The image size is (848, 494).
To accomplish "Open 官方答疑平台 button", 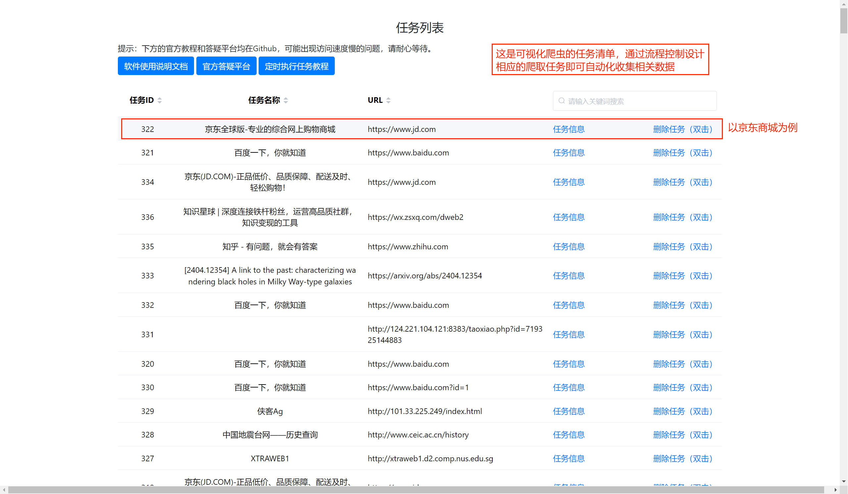I will click(226, 66).
